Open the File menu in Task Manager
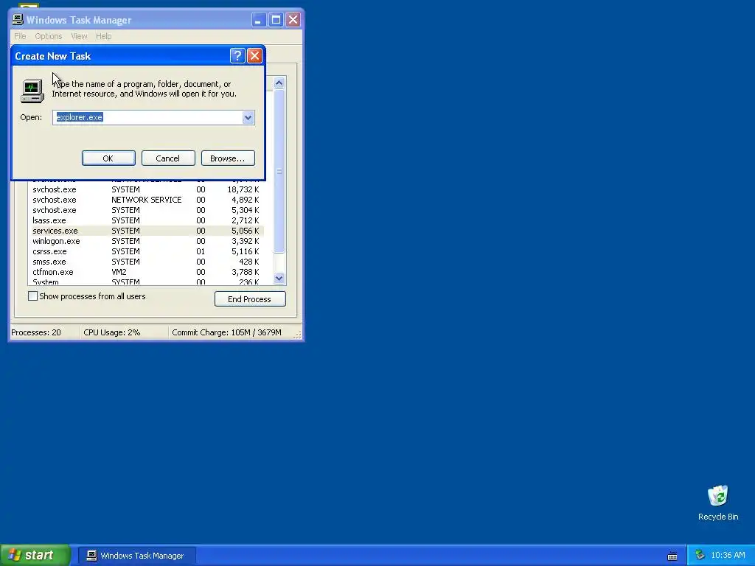 coord(20,36)
